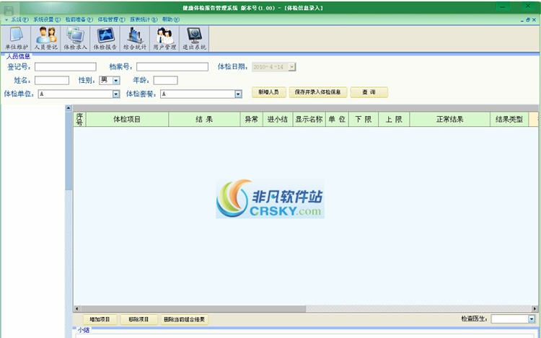Open the 检前准备 menu

tap(79, 19)
